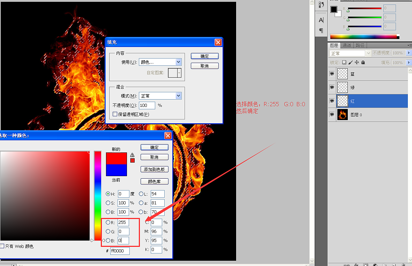Pick a color from the spectrum ramp
Screen dimensions: 412x266
(x=365, y=37)
